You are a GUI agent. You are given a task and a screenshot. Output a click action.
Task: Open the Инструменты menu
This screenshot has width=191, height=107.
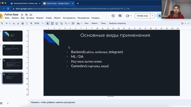pos(69,18)
